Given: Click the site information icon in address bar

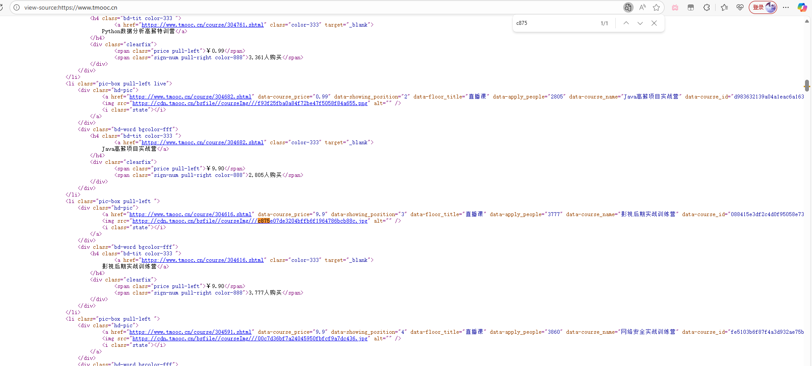Looking at the screenshot, I should click(x=17, y=7).
